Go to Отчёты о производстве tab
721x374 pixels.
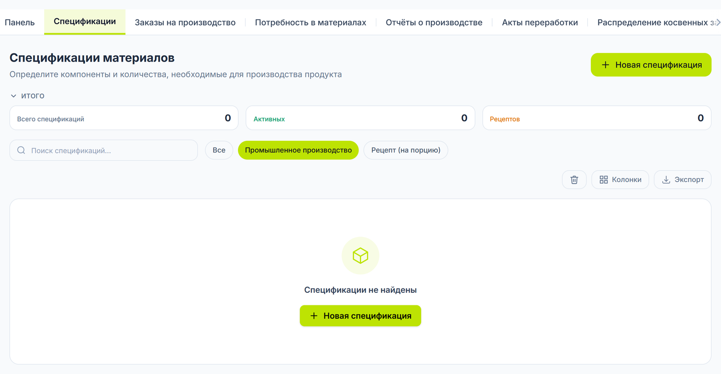tap(434, 22)
